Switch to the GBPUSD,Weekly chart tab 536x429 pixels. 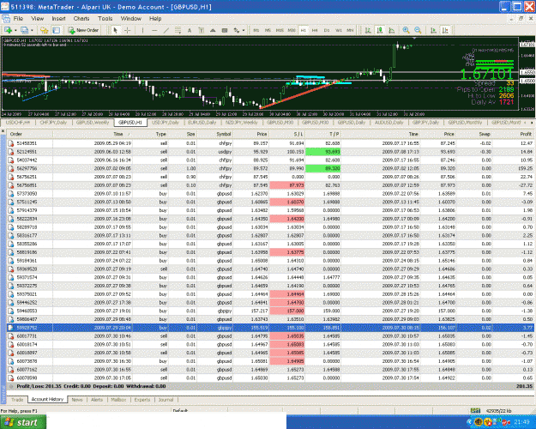(x=93, y=122)
